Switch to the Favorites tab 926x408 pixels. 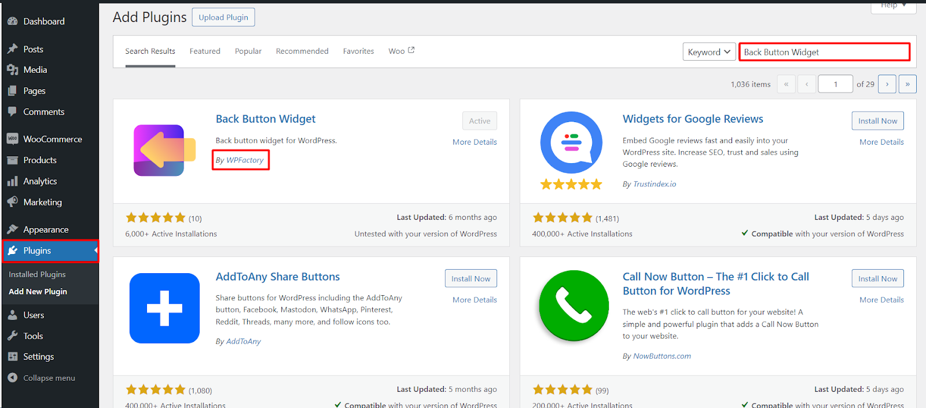coord(358,51)
